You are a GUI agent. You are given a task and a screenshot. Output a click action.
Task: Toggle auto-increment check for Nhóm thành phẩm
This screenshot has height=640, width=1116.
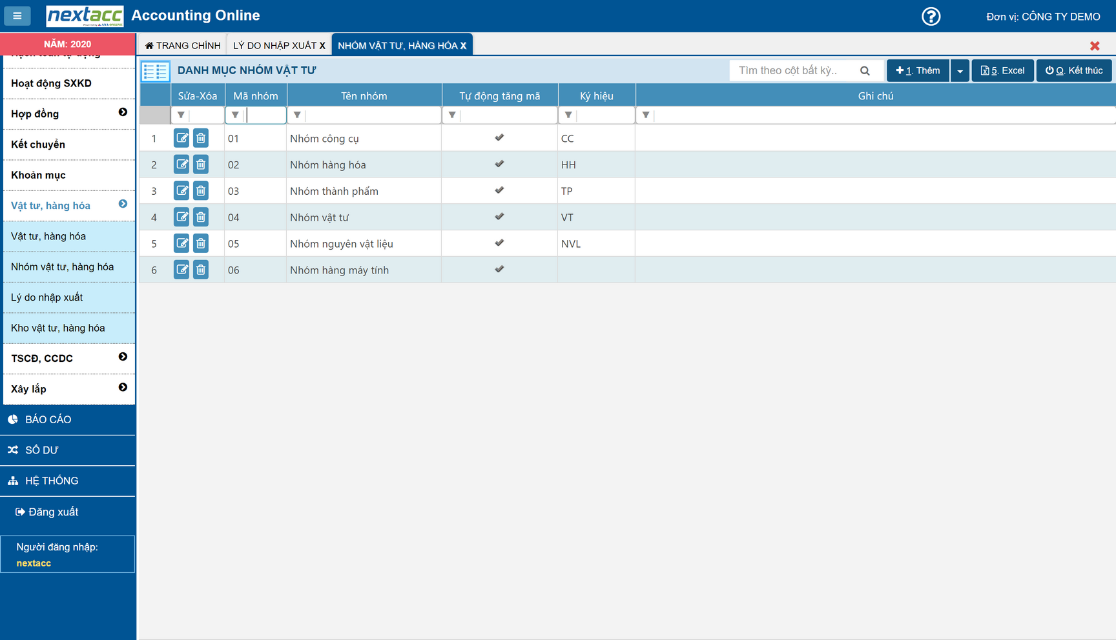point(499,190)
